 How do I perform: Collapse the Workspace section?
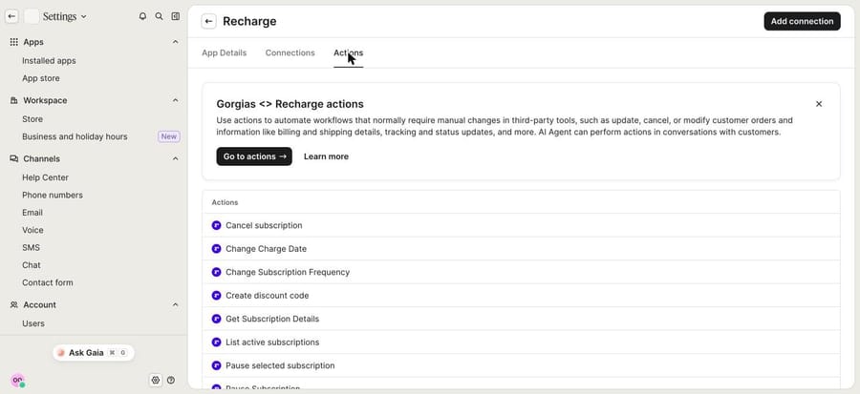(176, 101)
